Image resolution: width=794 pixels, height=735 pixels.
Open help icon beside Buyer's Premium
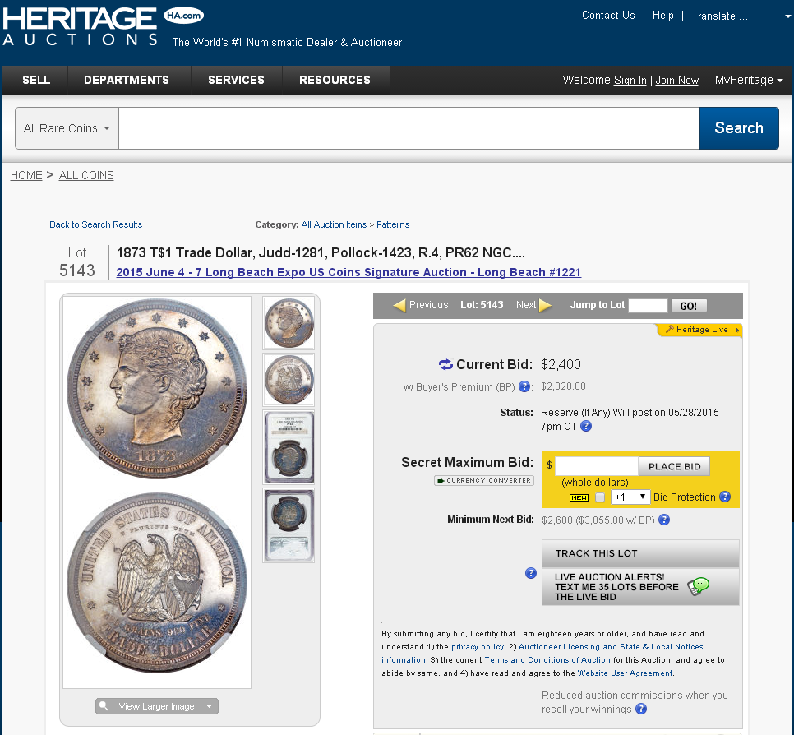click(x=524, y=386)
